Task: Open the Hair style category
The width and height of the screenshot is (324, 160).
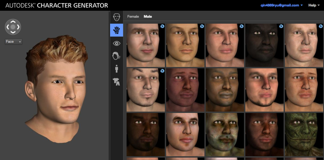Action: (116, 56)
